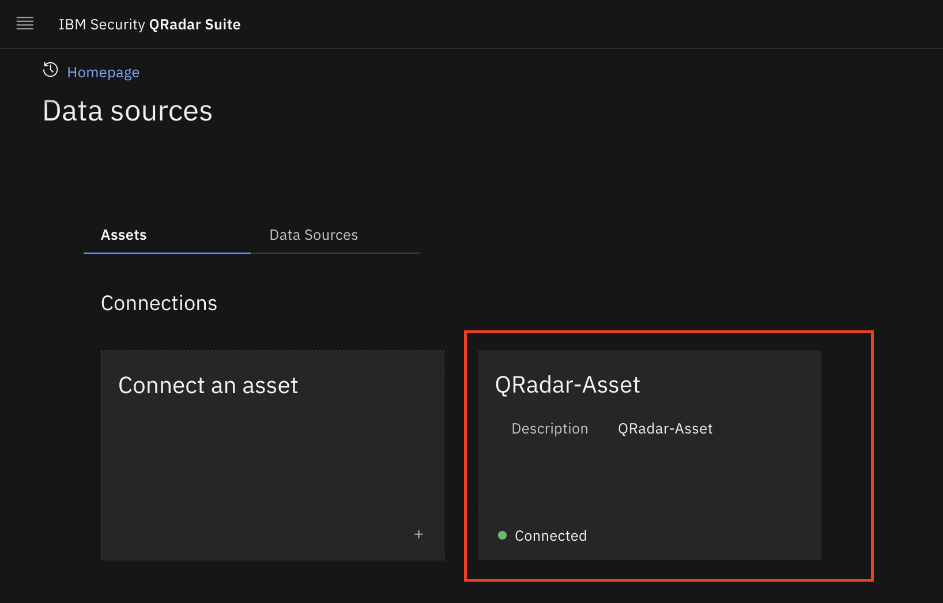Click the history clock icon beside Homepage
Image resolution: width=943 pixels, height=603 pixels.
pyautogui.click(x=51, y=70)
